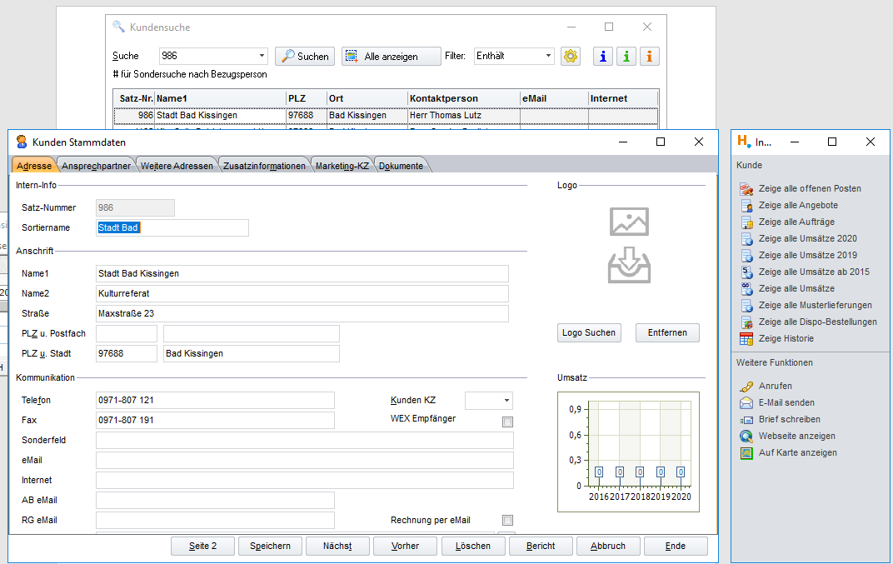Switch to the Ansprechpartner tab
This screenshot has height=564, width=893.
click(x=96, y=166)
